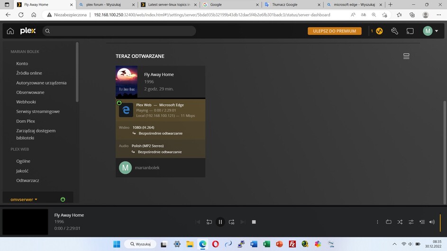Focus the Plex search field
447x251 pixels.
pyautogui.click(x=119, y=31)
